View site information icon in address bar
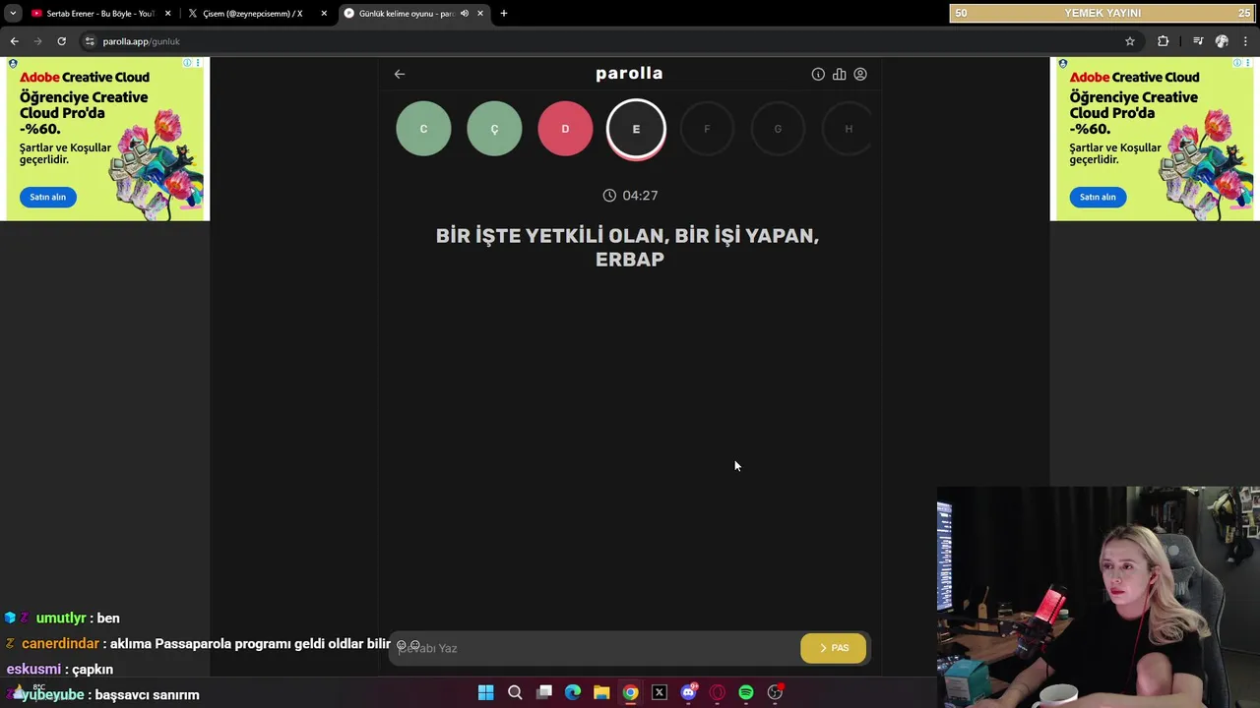Image resolution: width=1260 pixels, height=708 pixels. point(90,41)
